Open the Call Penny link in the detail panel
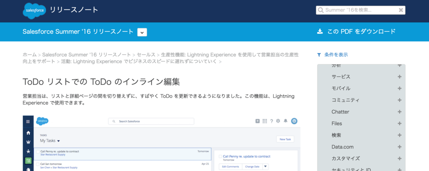 pyautogui.click(x=246, y=156)
